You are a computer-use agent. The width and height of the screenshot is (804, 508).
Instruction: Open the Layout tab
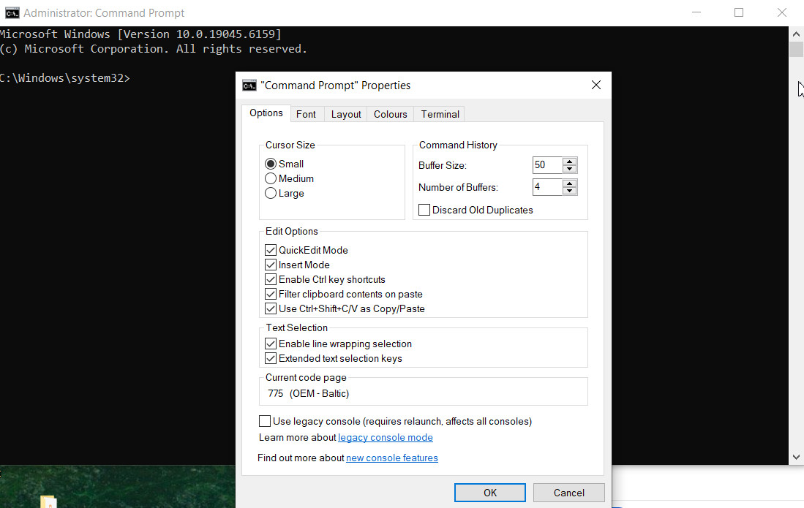click(346, 114)
